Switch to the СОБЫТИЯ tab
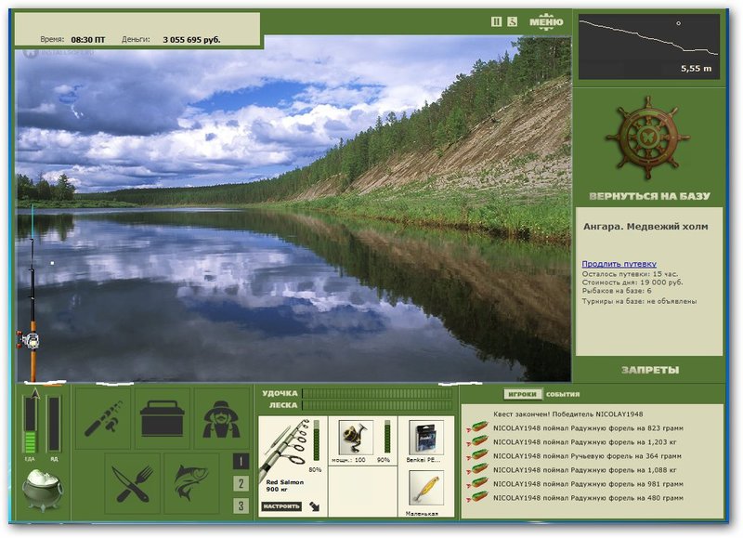Image resolution: width=743 pixels, height=538 pixels. (563, 394)
